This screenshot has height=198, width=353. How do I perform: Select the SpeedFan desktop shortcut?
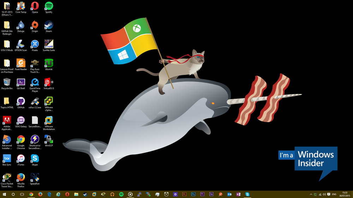click(35, 179)
